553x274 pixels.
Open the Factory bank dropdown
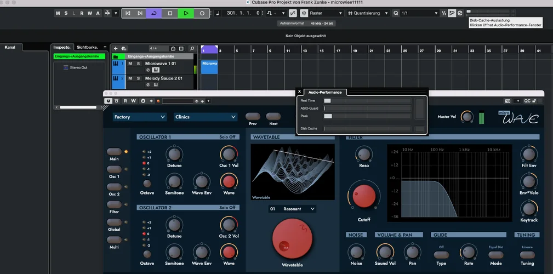pos(140,117)
